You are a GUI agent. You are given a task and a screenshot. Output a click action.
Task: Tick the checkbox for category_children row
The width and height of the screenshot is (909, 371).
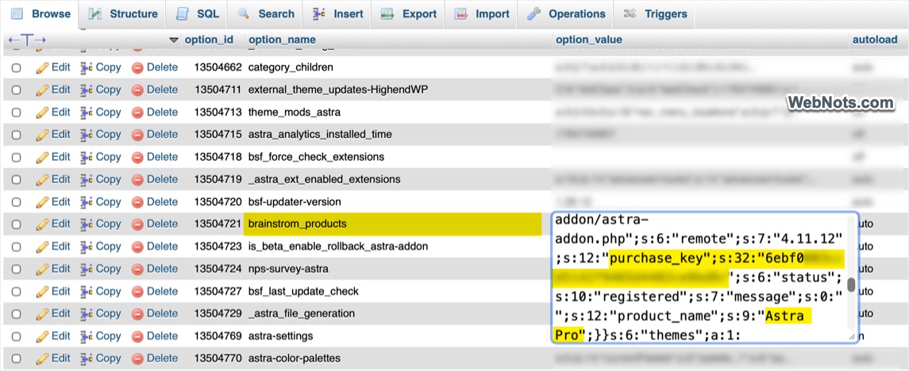coord(16,67)
